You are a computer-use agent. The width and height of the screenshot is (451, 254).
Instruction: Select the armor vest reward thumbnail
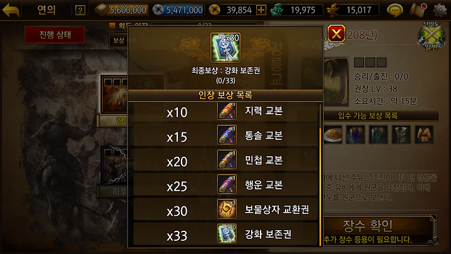click(401, 134)
